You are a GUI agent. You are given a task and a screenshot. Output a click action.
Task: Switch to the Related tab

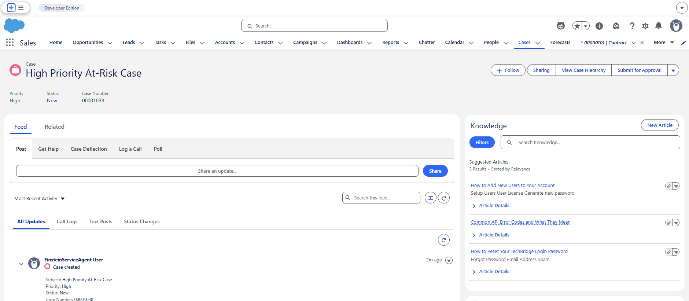(55, 127)
